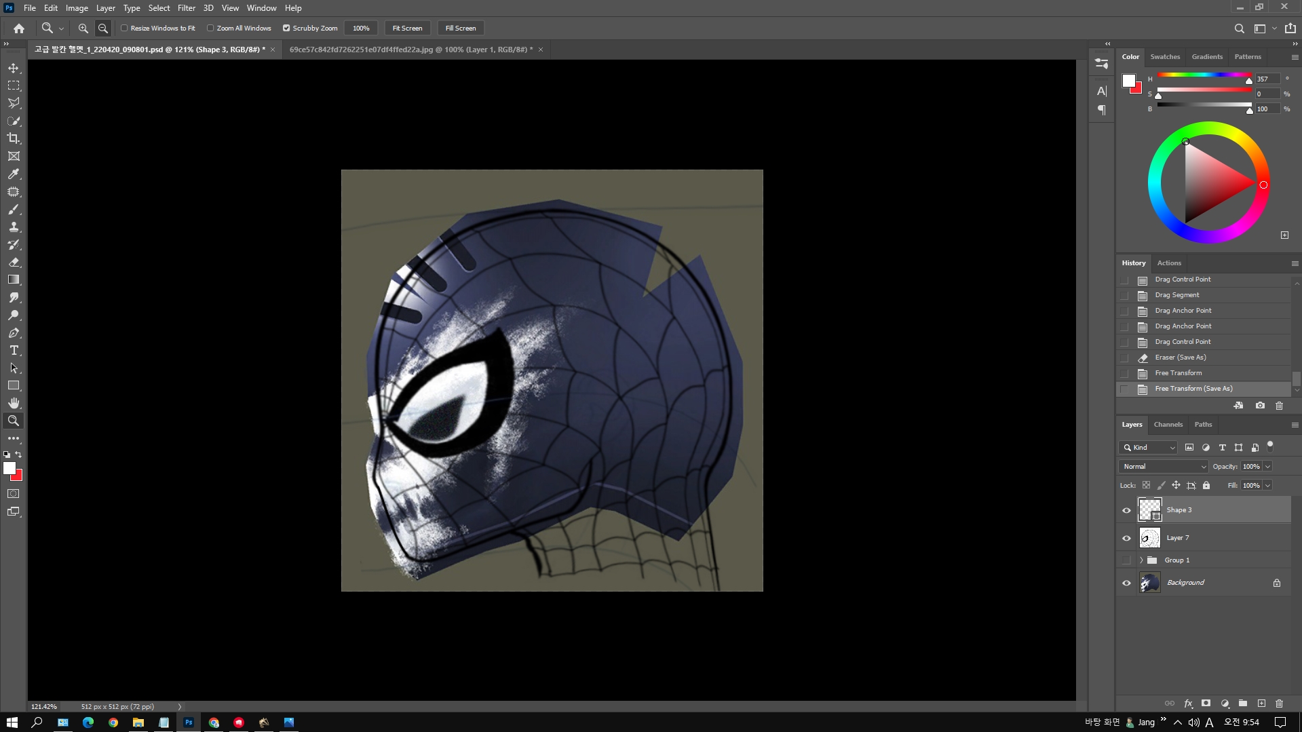Create new snapshot in History panel

(x=1260, y=406)
